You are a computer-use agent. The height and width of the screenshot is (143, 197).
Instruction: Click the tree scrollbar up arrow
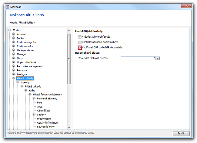click(69, 30)
